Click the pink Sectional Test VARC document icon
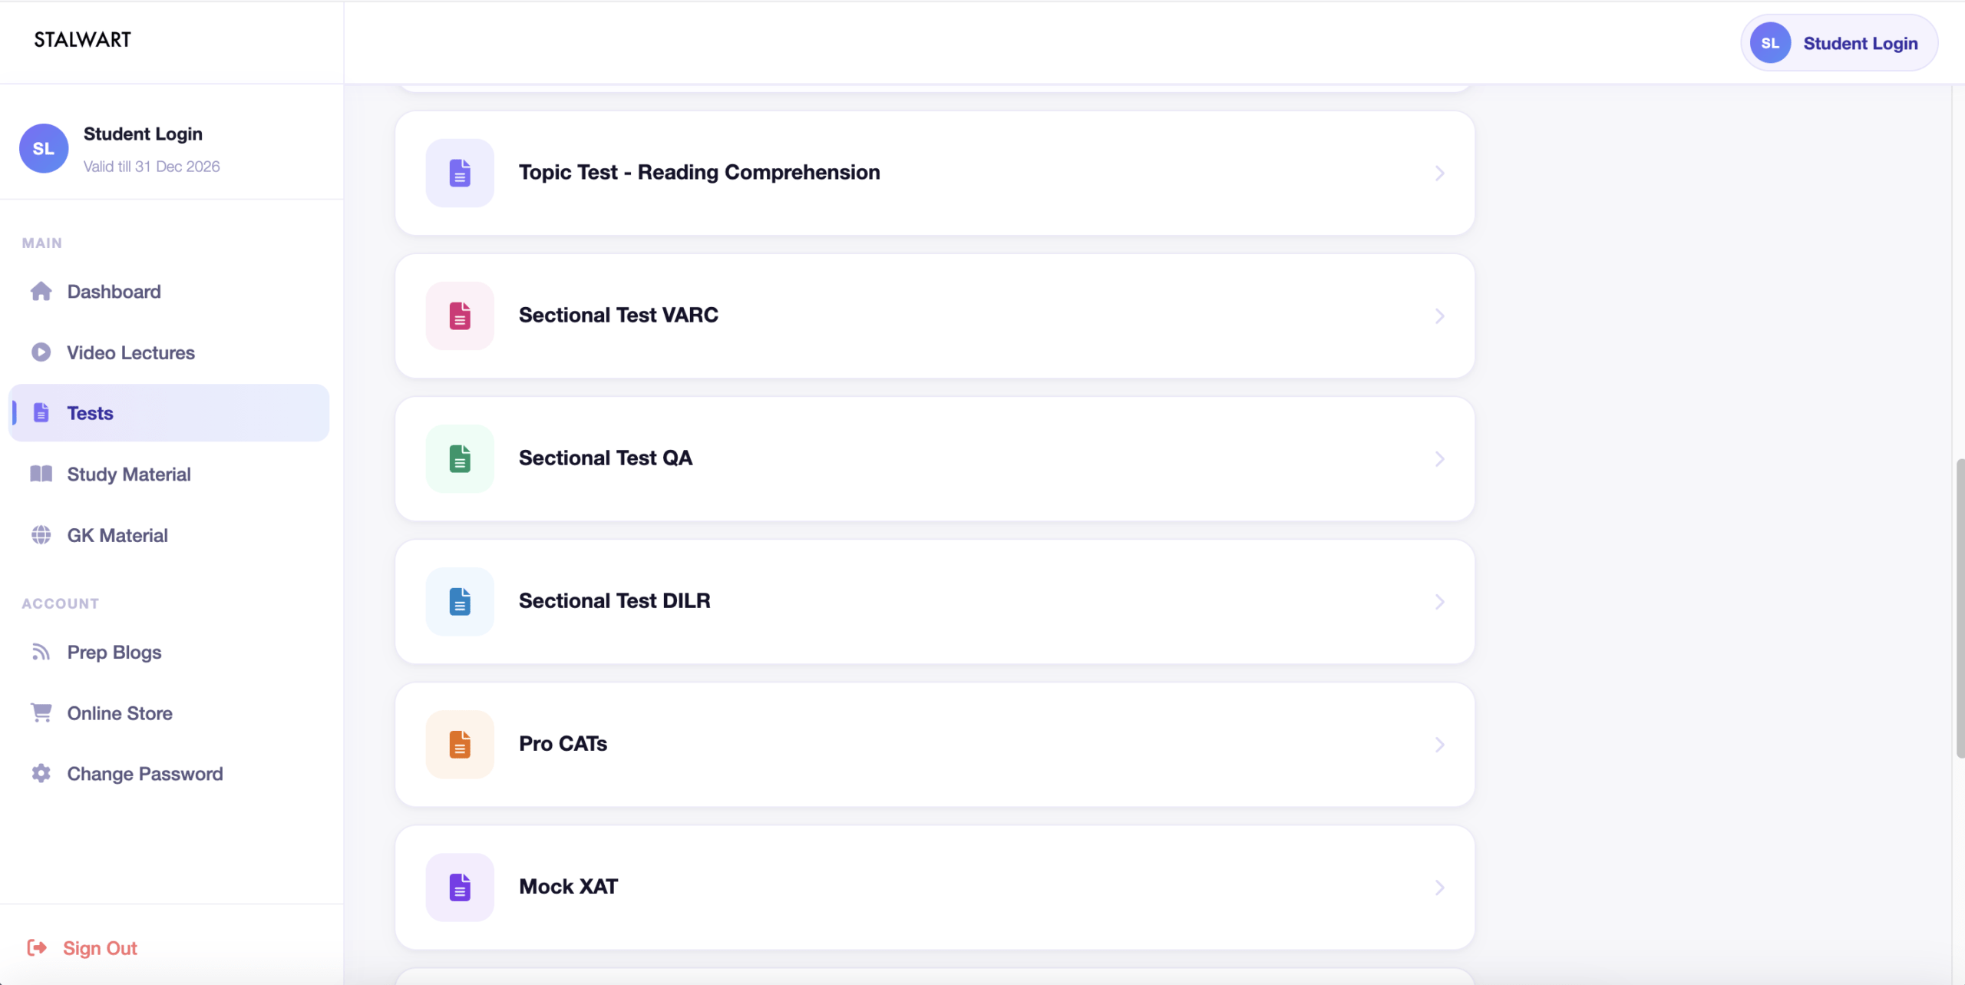This screenshot has width=1965, height=985. (x=460, y=316)
